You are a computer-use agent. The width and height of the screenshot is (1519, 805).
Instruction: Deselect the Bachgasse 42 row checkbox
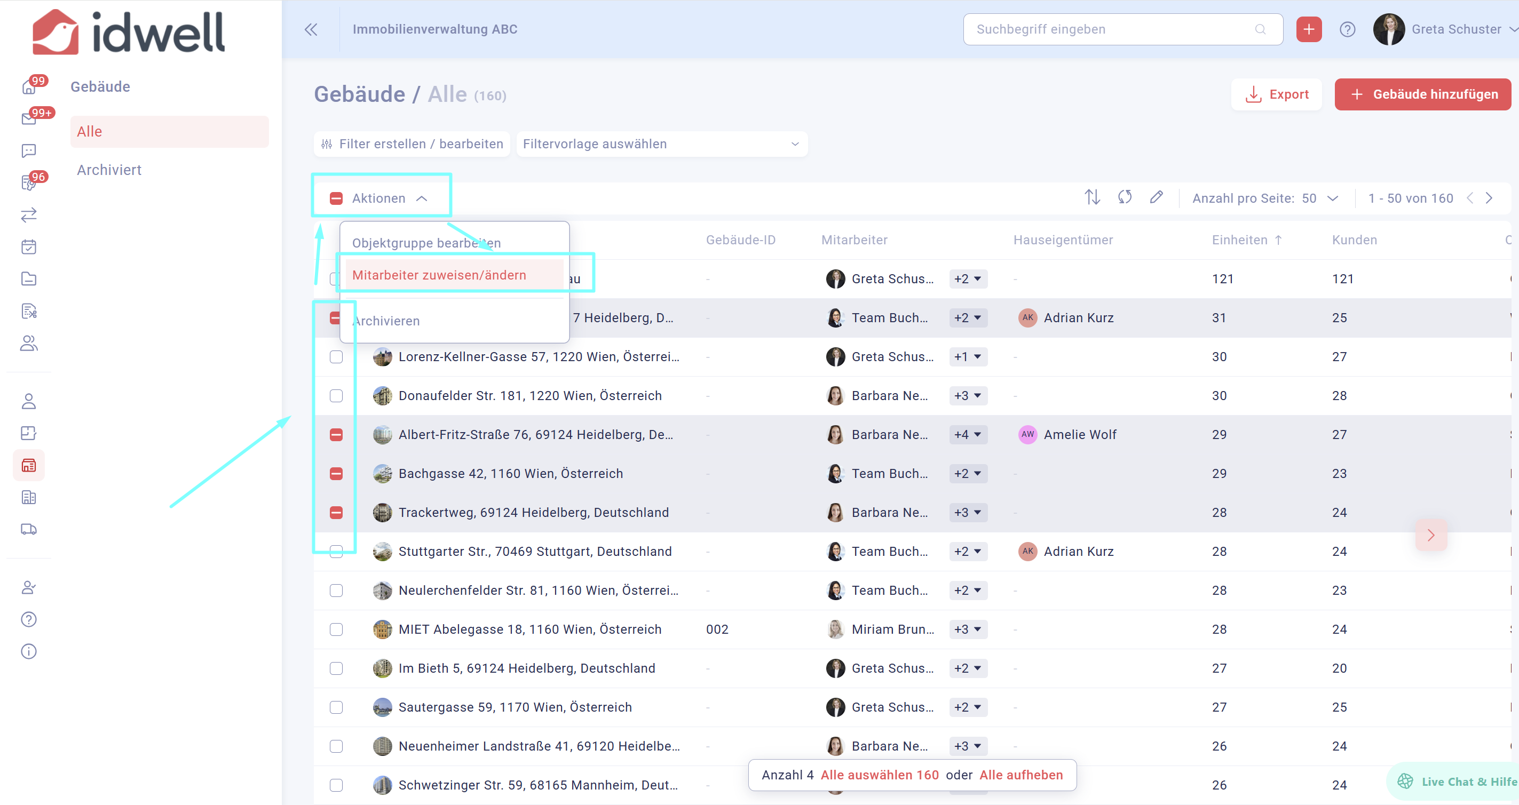tap(336, 474)
